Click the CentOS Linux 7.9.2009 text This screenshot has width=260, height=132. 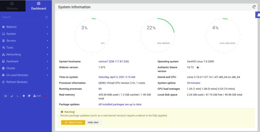(x=200, y=61)
